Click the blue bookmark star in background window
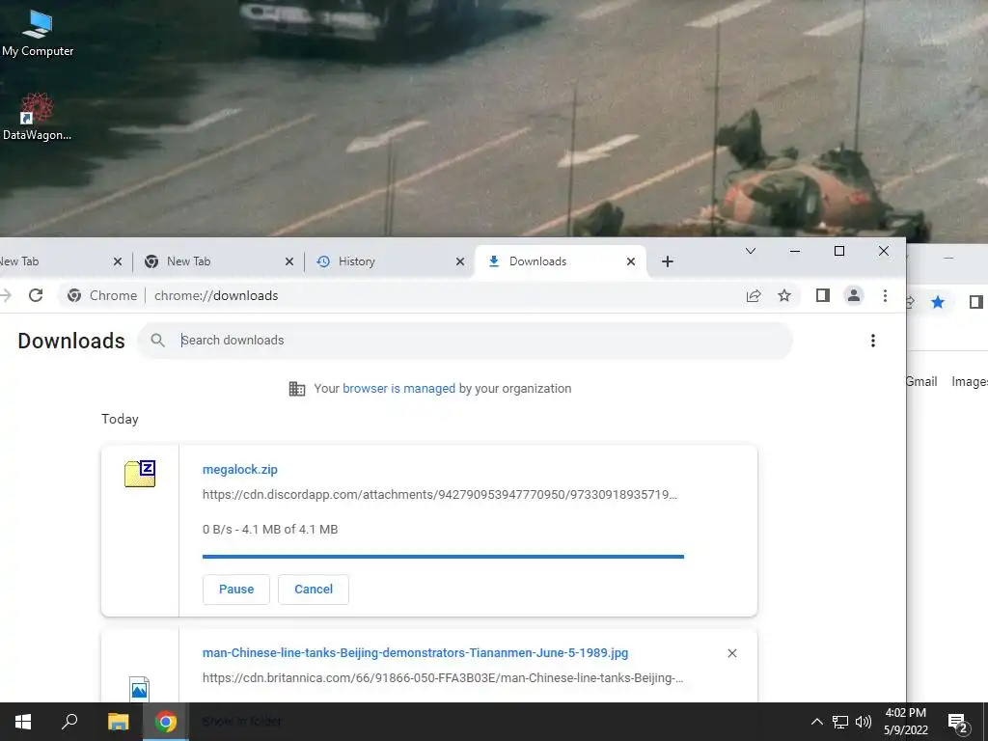The height and width of the screenshot is (741, 988). [x=938, y=302]
